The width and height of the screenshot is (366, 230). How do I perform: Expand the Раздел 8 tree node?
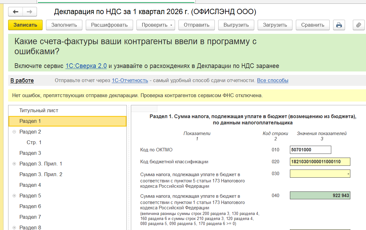point(14,228)
